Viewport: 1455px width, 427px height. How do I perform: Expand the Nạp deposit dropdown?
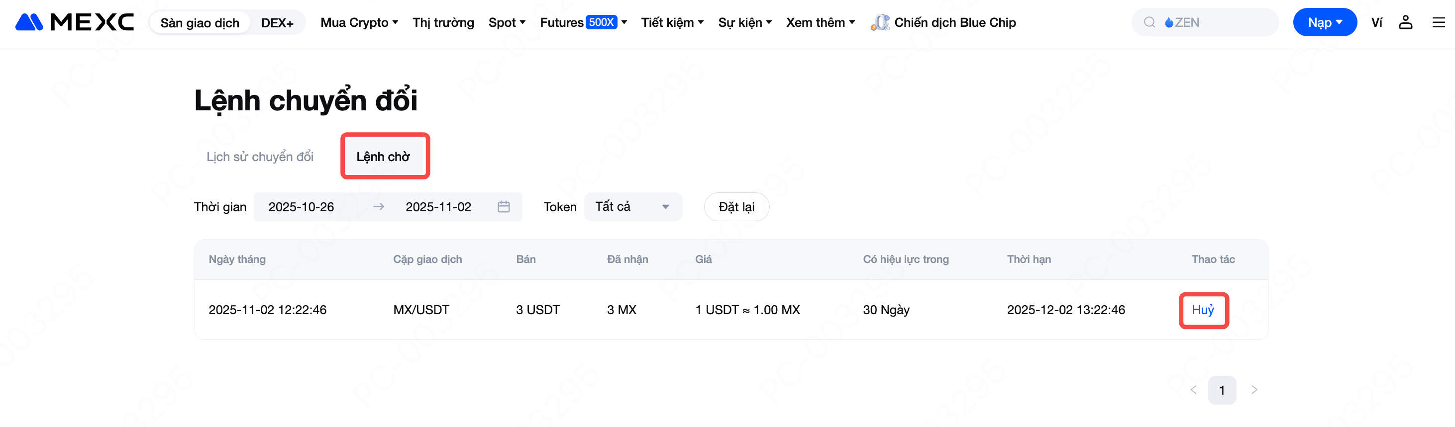point(1325,22)
